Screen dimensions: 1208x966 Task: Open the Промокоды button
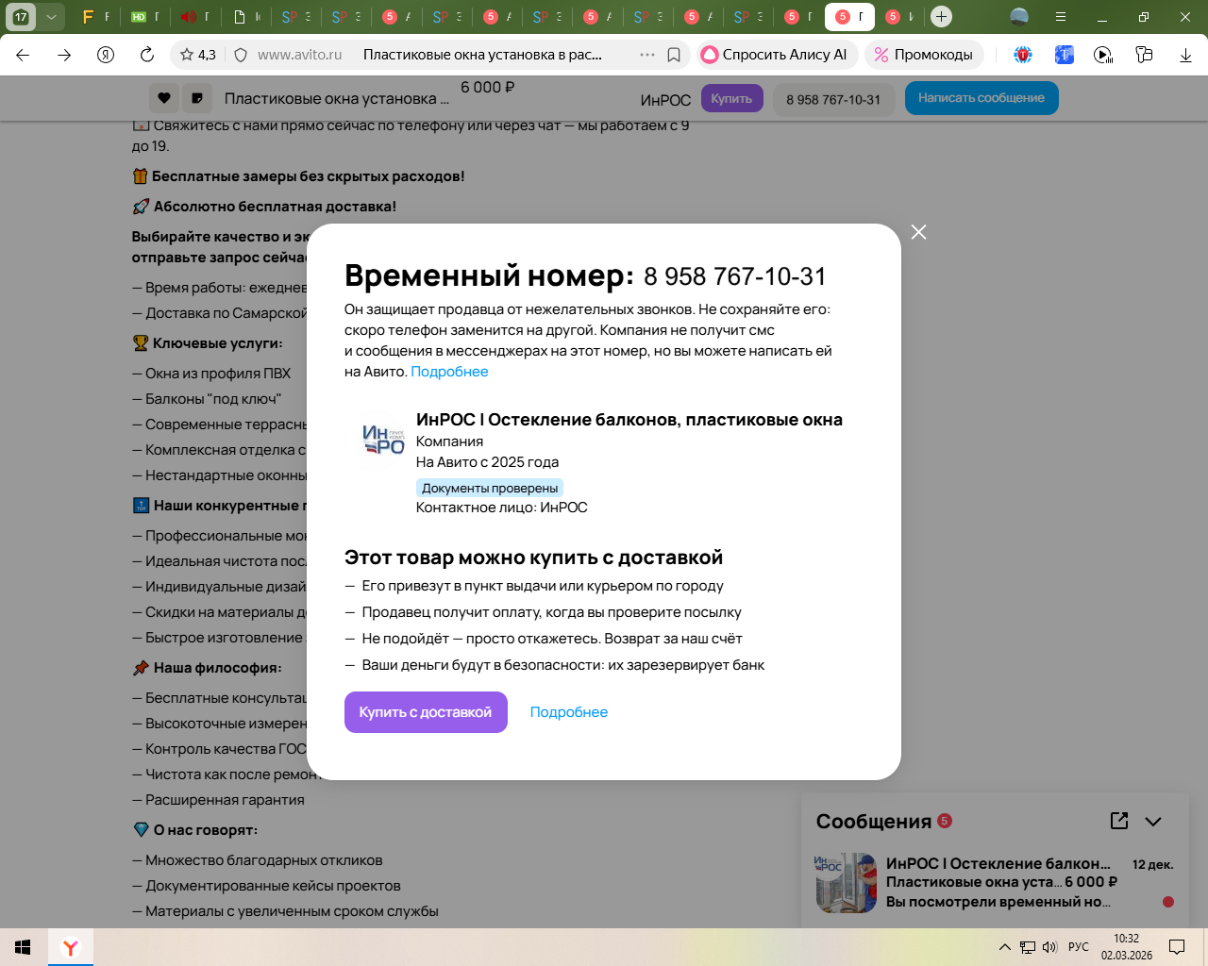tap(924, 55)
